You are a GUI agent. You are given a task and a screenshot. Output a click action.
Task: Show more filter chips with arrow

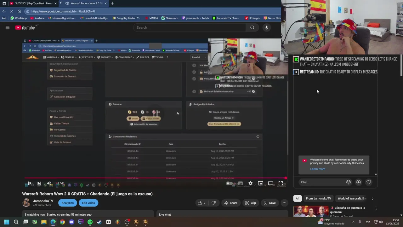coord(372,199)
